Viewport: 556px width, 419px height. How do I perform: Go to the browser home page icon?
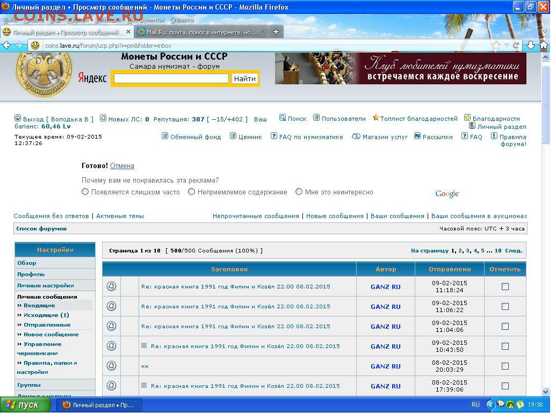pos(544,45)
